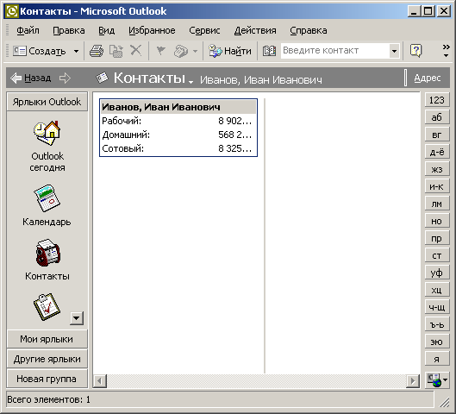Open the Calendar shortcut icon
Image resolution: width=456 pixels, height=414 pixels.
[47, 198]
